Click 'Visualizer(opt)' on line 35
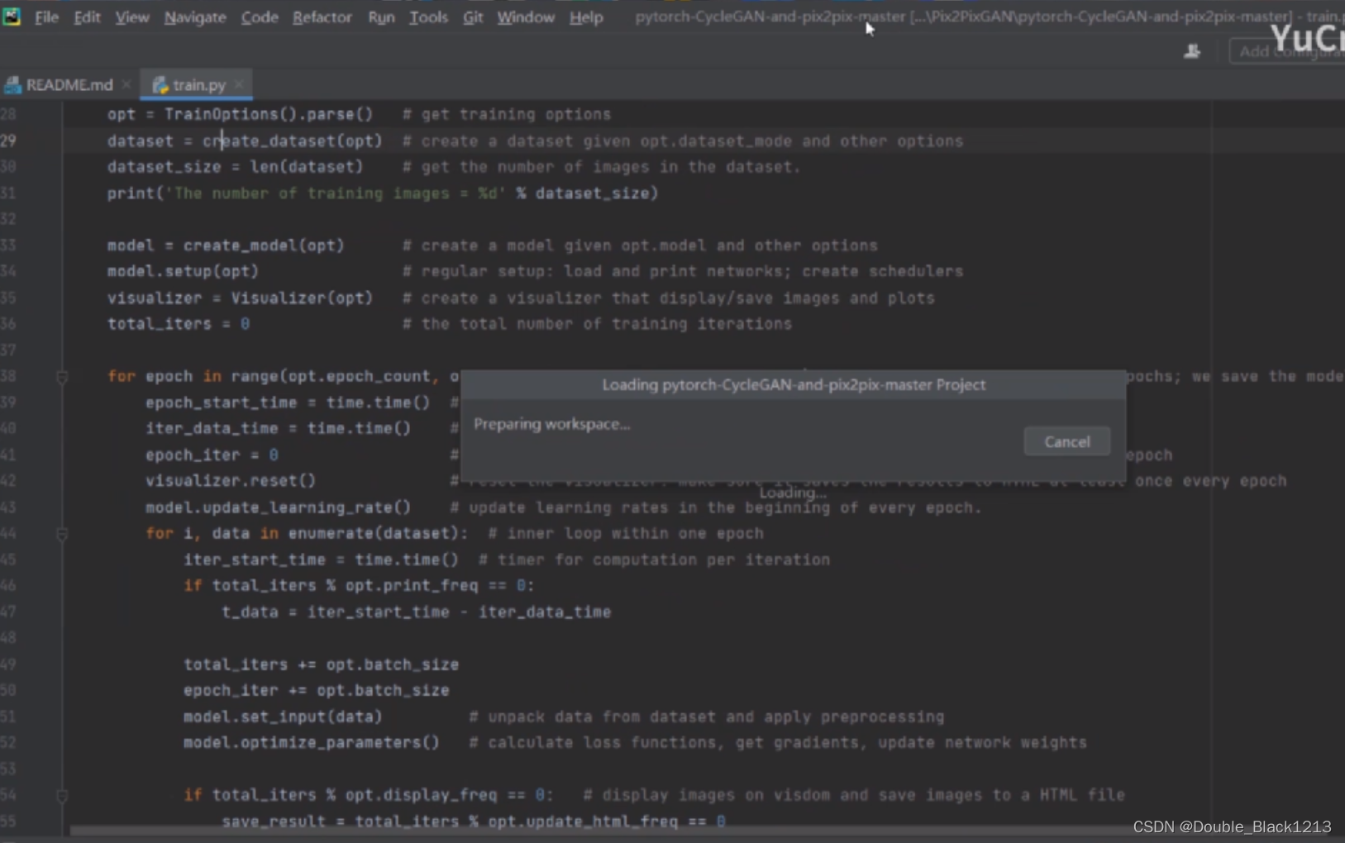The width and height of the screenshot is (1345, 843). click(302, 298)
